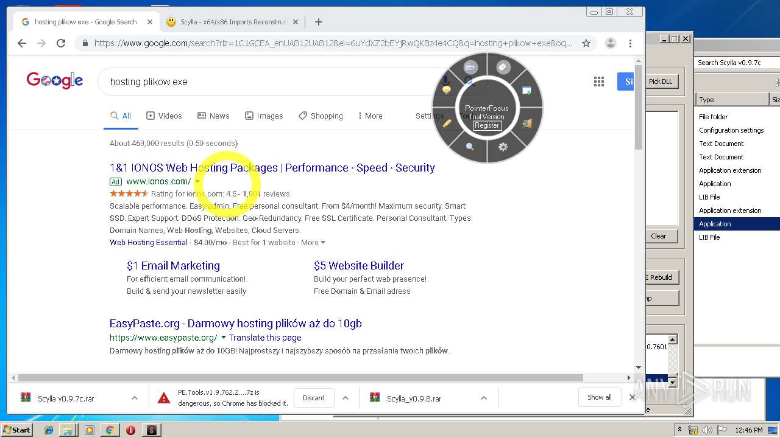Toggle PointerFocus keystroke display keyboard icon

pyautogui.click(x=470, y=67)
